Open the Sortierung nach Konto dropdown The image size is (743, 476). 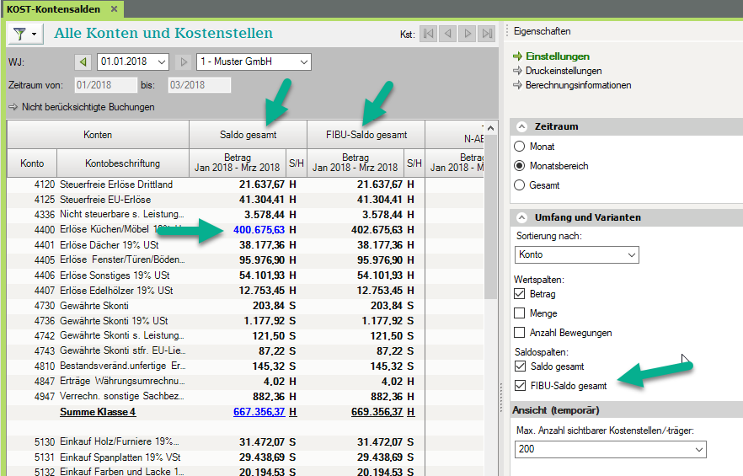(577, 254)
